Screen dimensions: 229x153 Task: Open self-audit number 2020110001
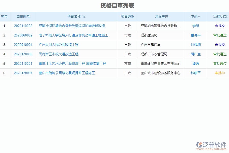(x=22, y=63)
